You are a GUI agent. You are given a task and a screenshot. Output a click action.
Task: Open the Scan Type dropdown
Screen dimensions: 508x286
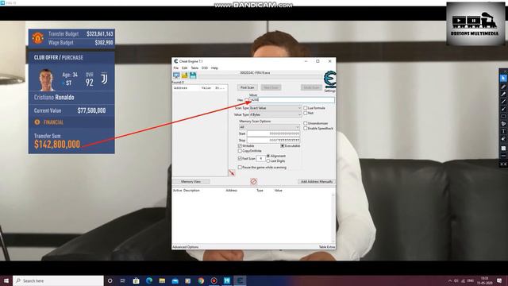[275, 108]
